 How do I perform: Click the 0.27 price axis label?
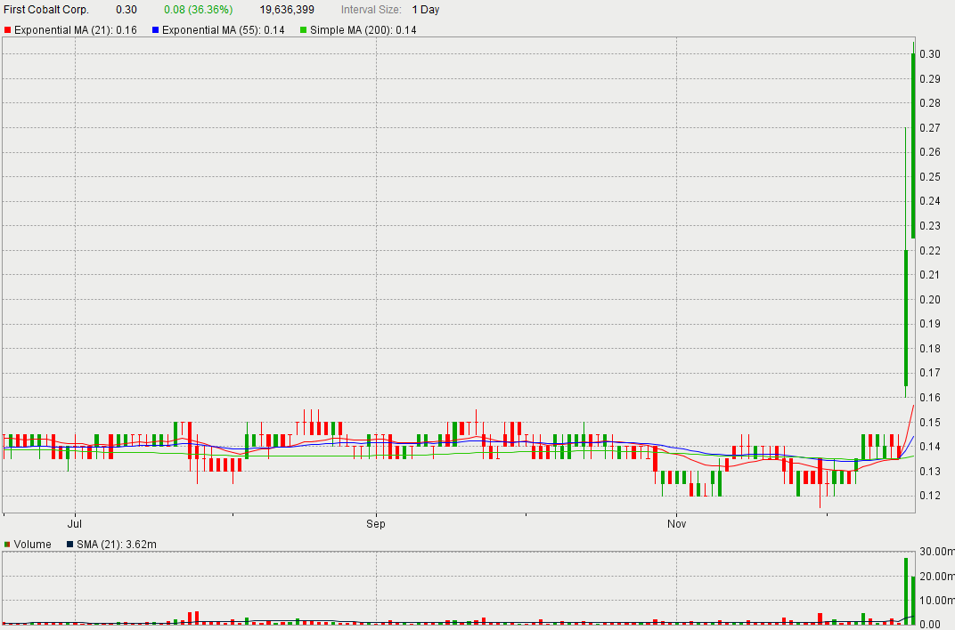click(x=930, y=128)
